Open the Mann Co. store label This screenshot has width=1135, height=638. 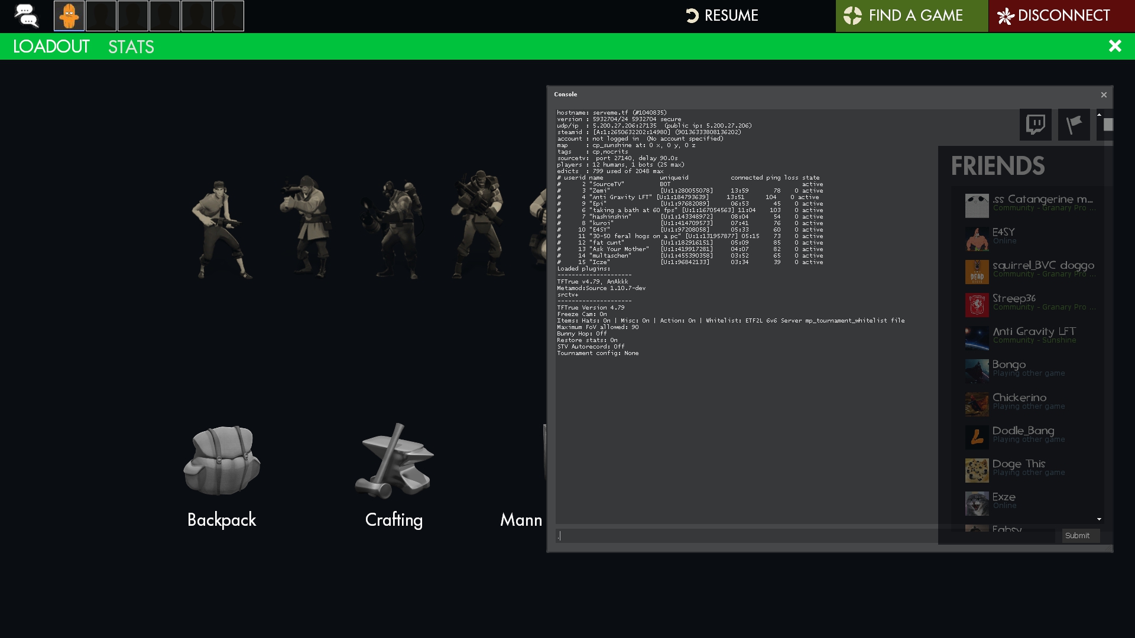[521, 520]
